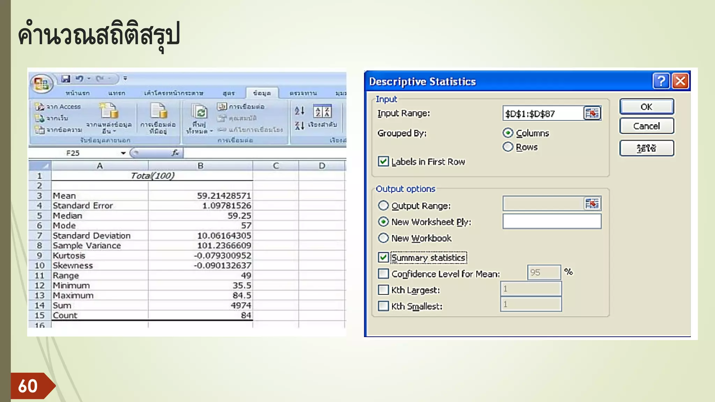Click the Undo arrow icon
Viewport: 715px width, 402px height.
point(80,79)
